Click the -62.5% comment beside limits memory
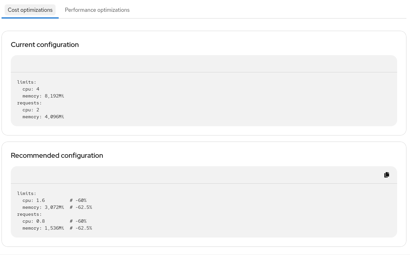This screenshot has width=410, height=255. point(81,207)
